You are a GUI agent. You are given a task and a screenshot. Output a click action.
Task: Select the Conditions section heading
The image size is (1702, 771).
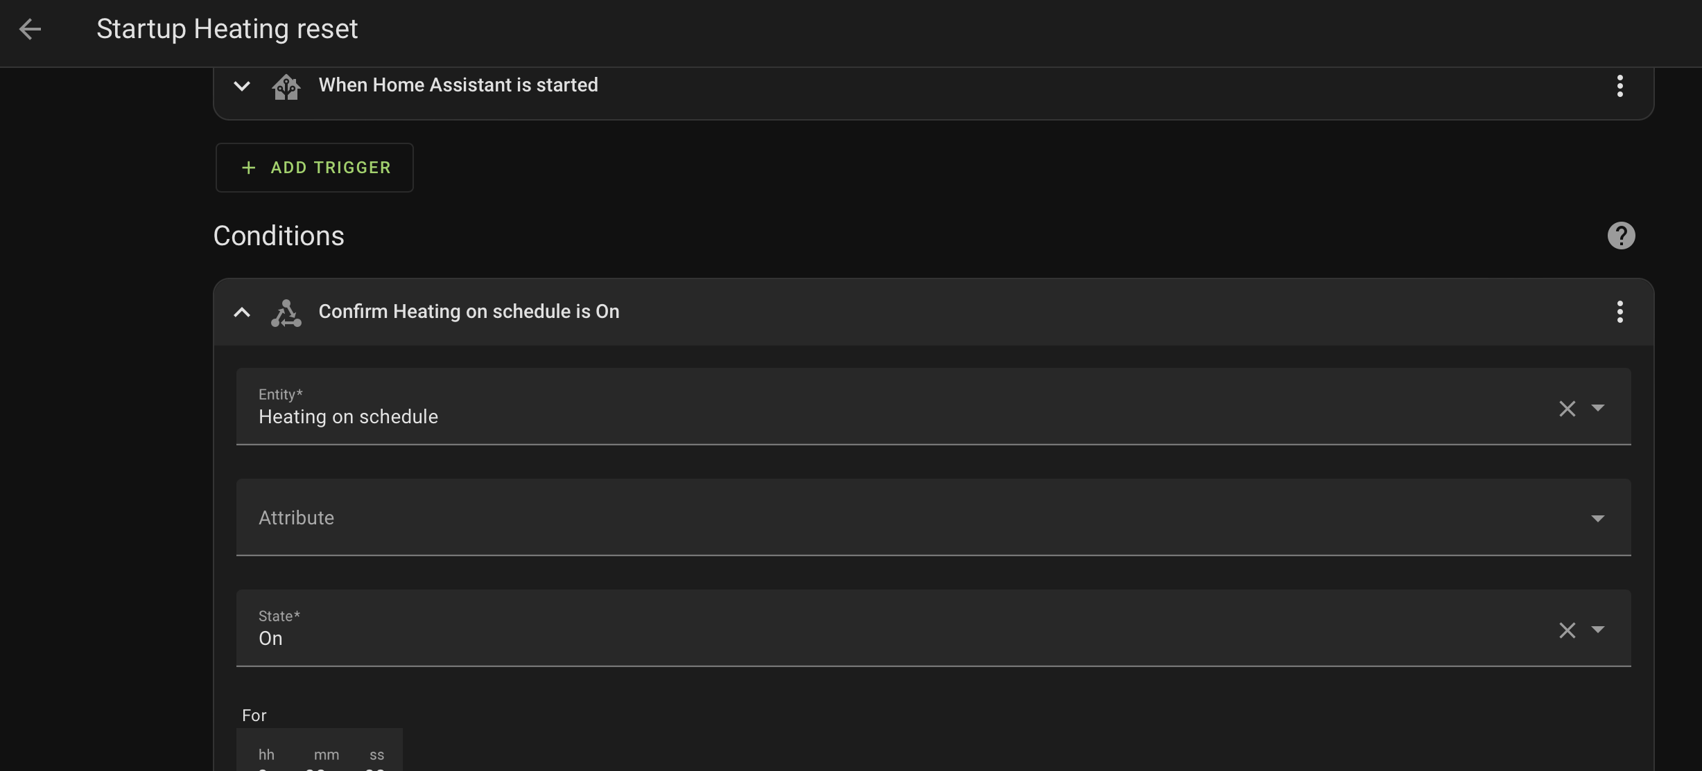pos(279,236)
